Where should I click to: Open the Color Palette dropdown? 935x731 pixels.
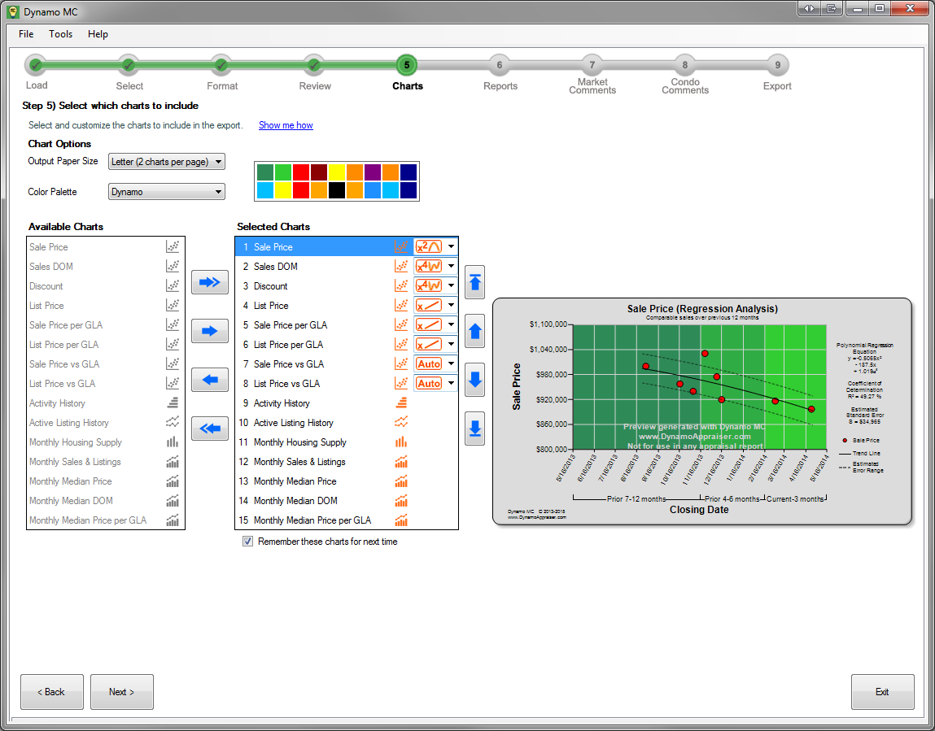click(x=166, y=192)
